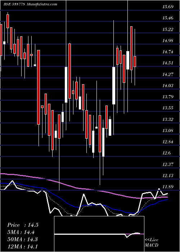The image size is (180, 252).
Task: Click the 12.13 price axis label
Action: click(x=168, y=176)
